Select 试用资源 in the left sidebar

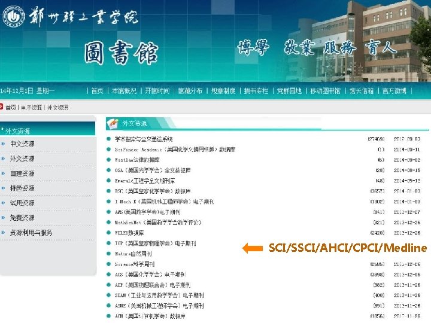[22, 203]
